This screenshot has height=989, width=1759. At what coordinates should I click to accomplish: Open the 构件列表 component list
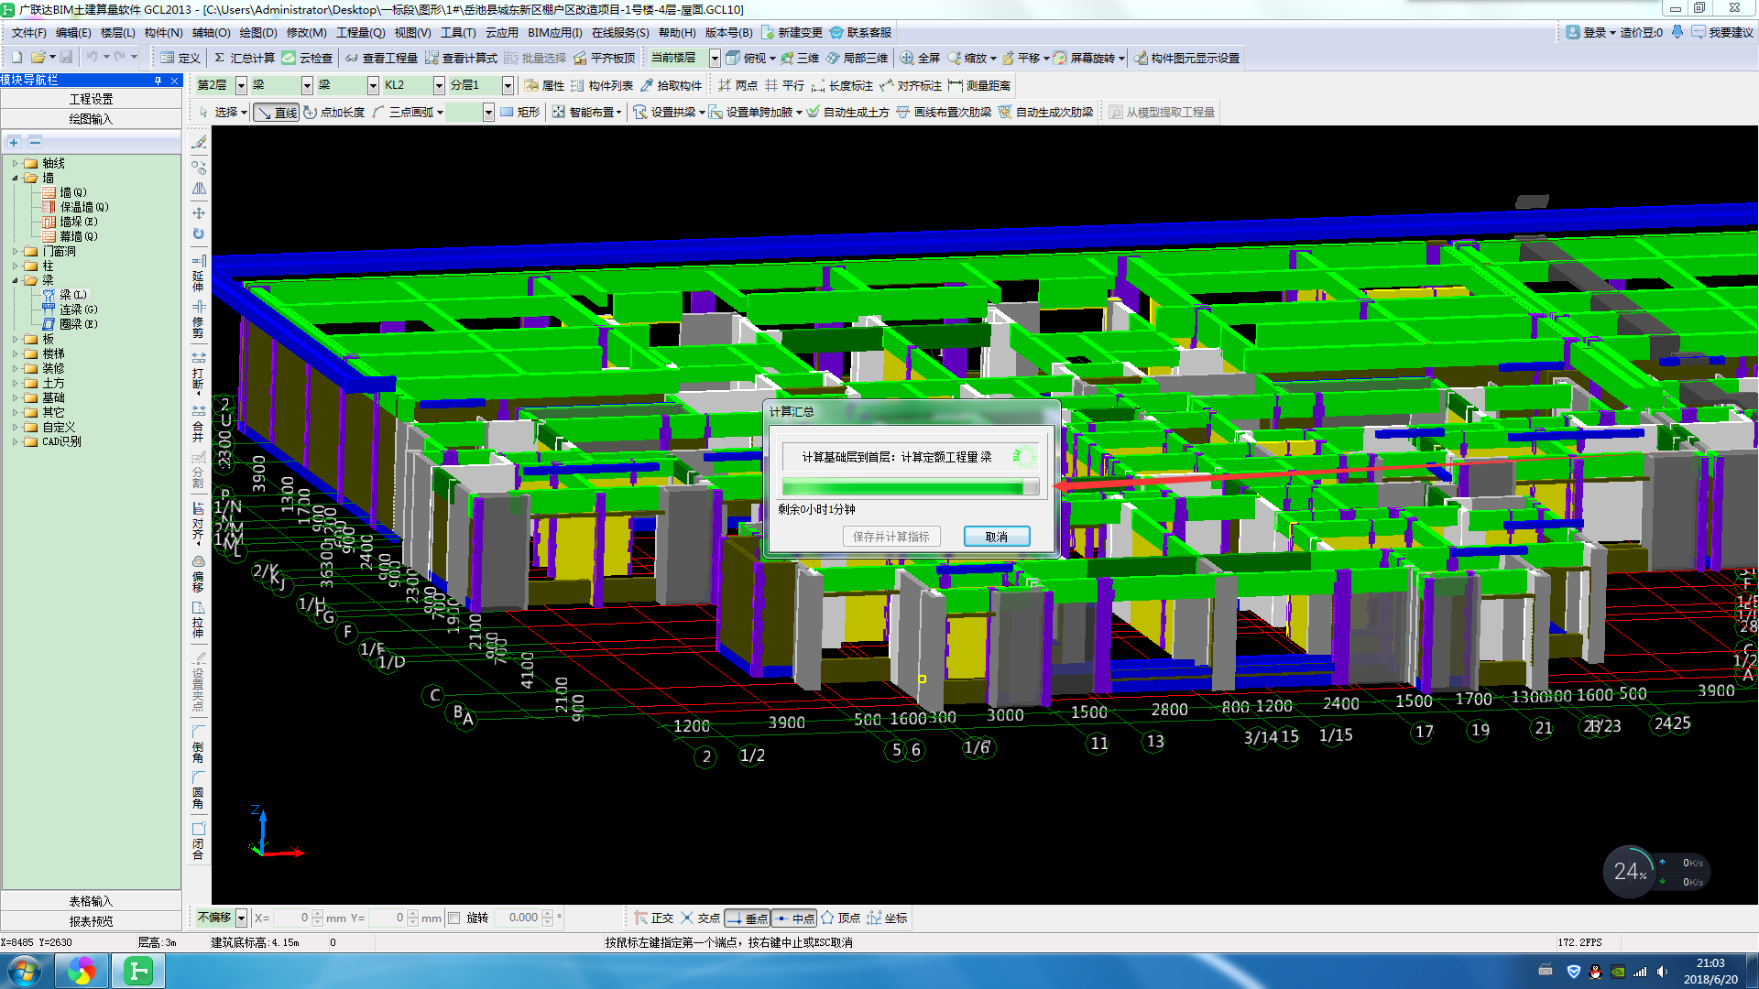tap(602, 85)
